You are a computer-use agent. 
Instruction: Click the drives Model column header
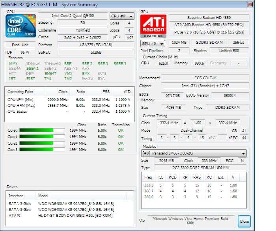(81, 196)
